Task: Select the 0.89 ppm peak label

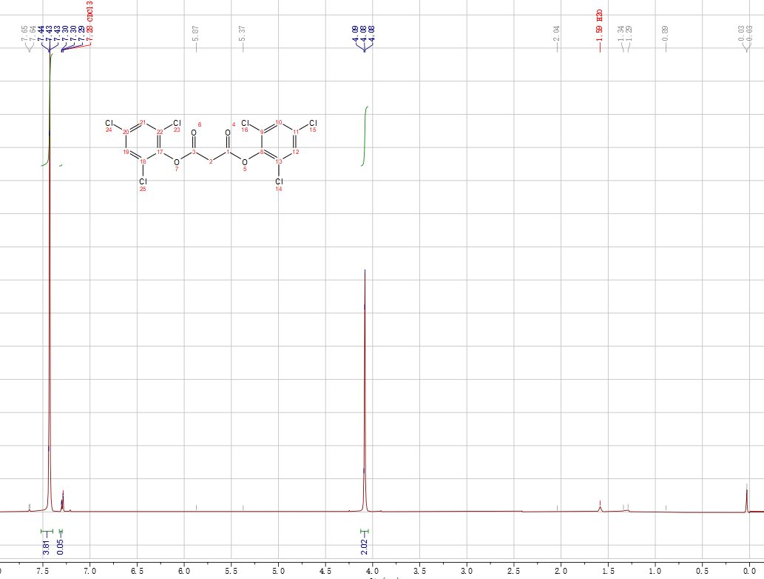Action: 666,33
